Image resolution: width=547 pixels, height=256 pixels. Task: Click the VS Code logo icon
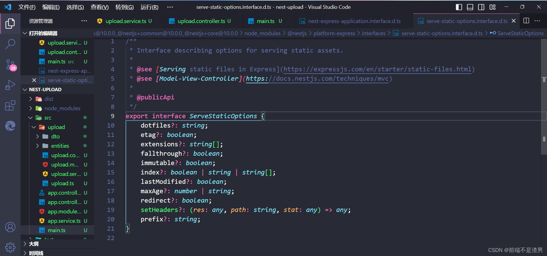(x=8, y=7)
